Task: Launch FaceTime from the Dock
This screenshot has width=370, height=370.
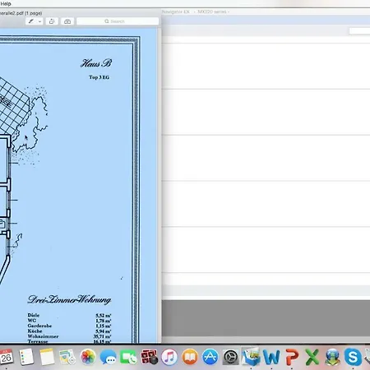Action: [128, 357]
